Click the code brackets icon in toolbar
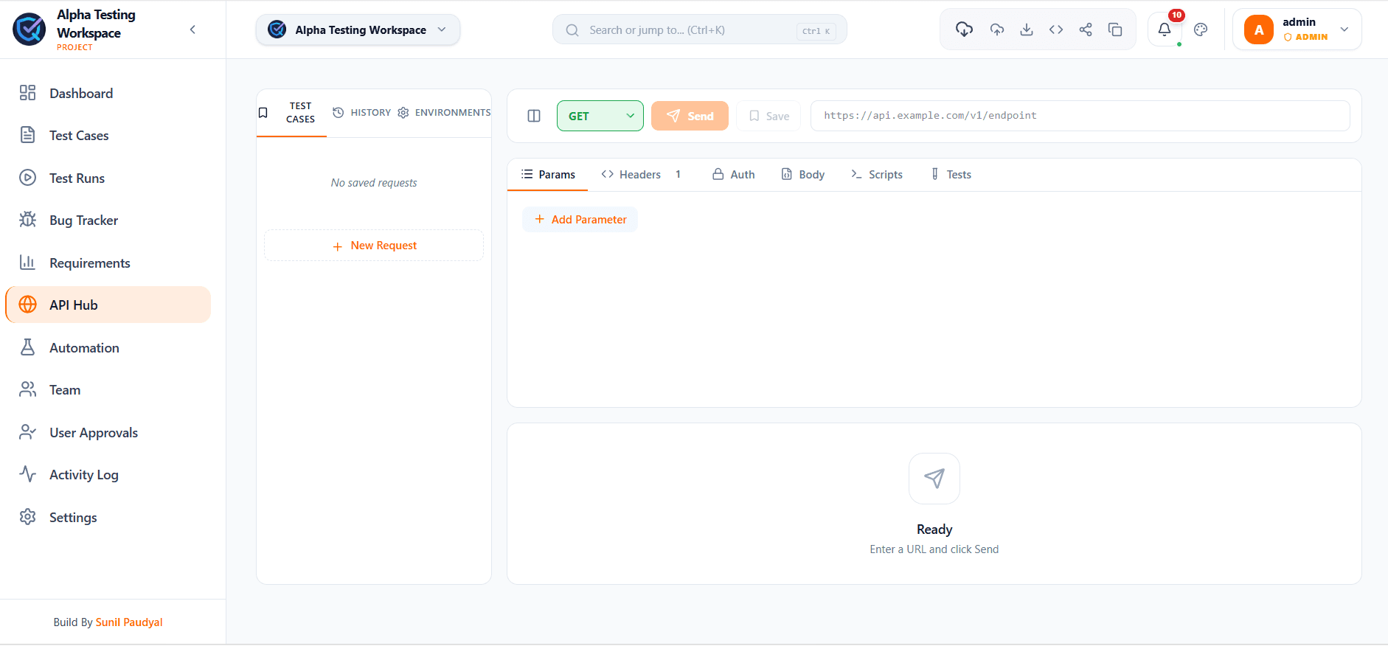Viewport: 1388px width, 646px height. [1056, 29]
